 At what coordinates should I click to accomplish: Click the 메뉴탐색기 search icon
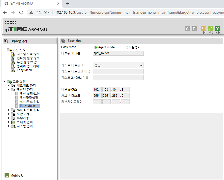6,41
